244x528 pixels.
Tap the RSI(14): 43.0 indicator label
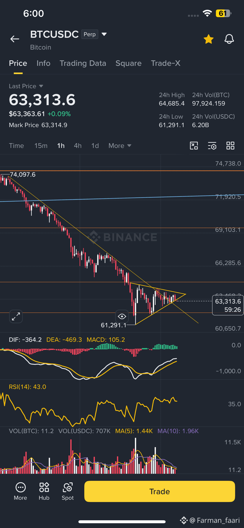[27, 387]
